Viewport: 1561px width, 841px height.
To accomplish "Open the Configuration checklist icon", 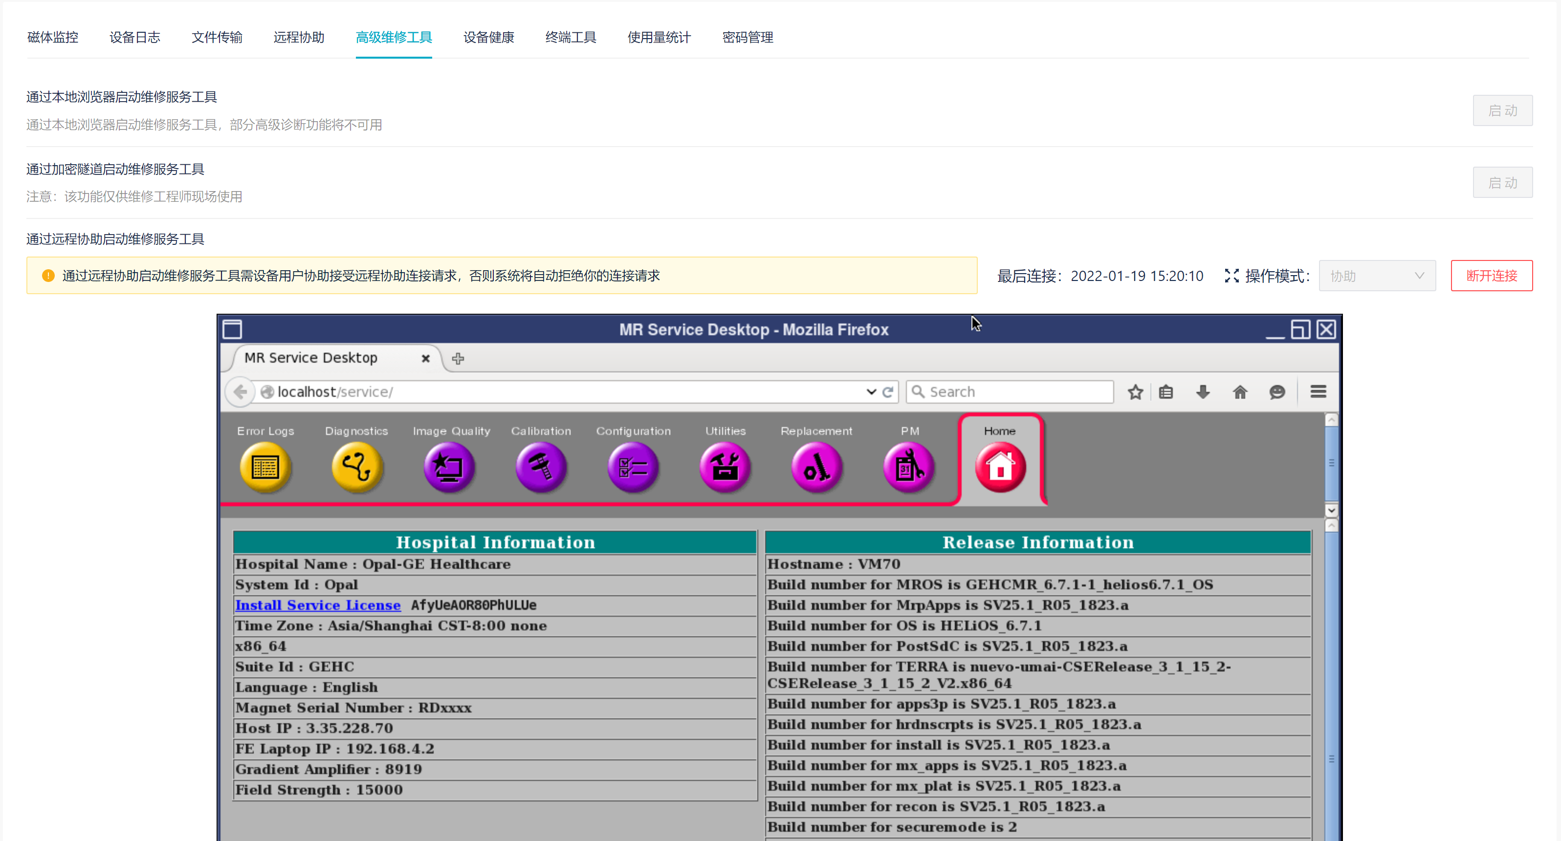I will [633, 467].
